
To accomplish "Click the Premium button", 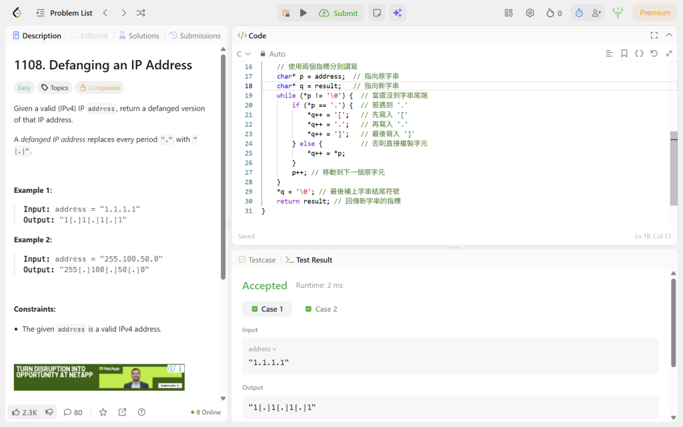I will (655, 13).
